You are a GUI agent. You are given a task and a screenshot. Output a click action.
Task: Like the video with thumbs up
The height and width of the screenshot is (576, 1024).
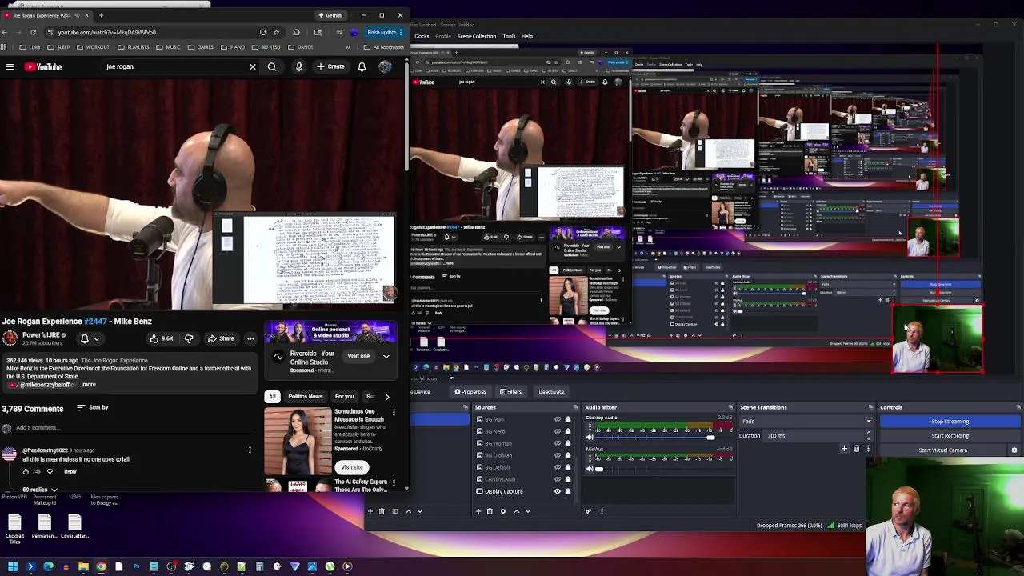pos(162,338)
